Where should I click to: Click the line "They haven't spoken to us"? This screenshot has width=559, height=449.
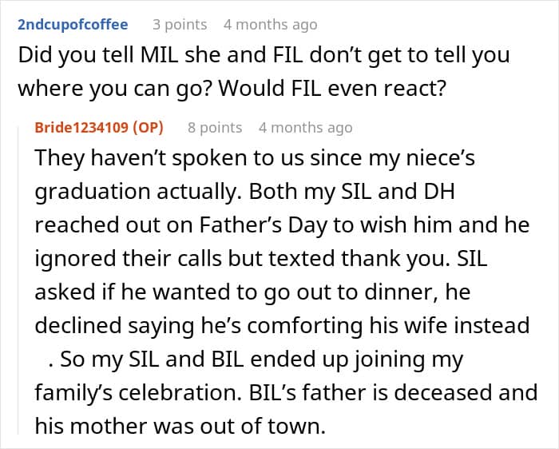(256, 157)
